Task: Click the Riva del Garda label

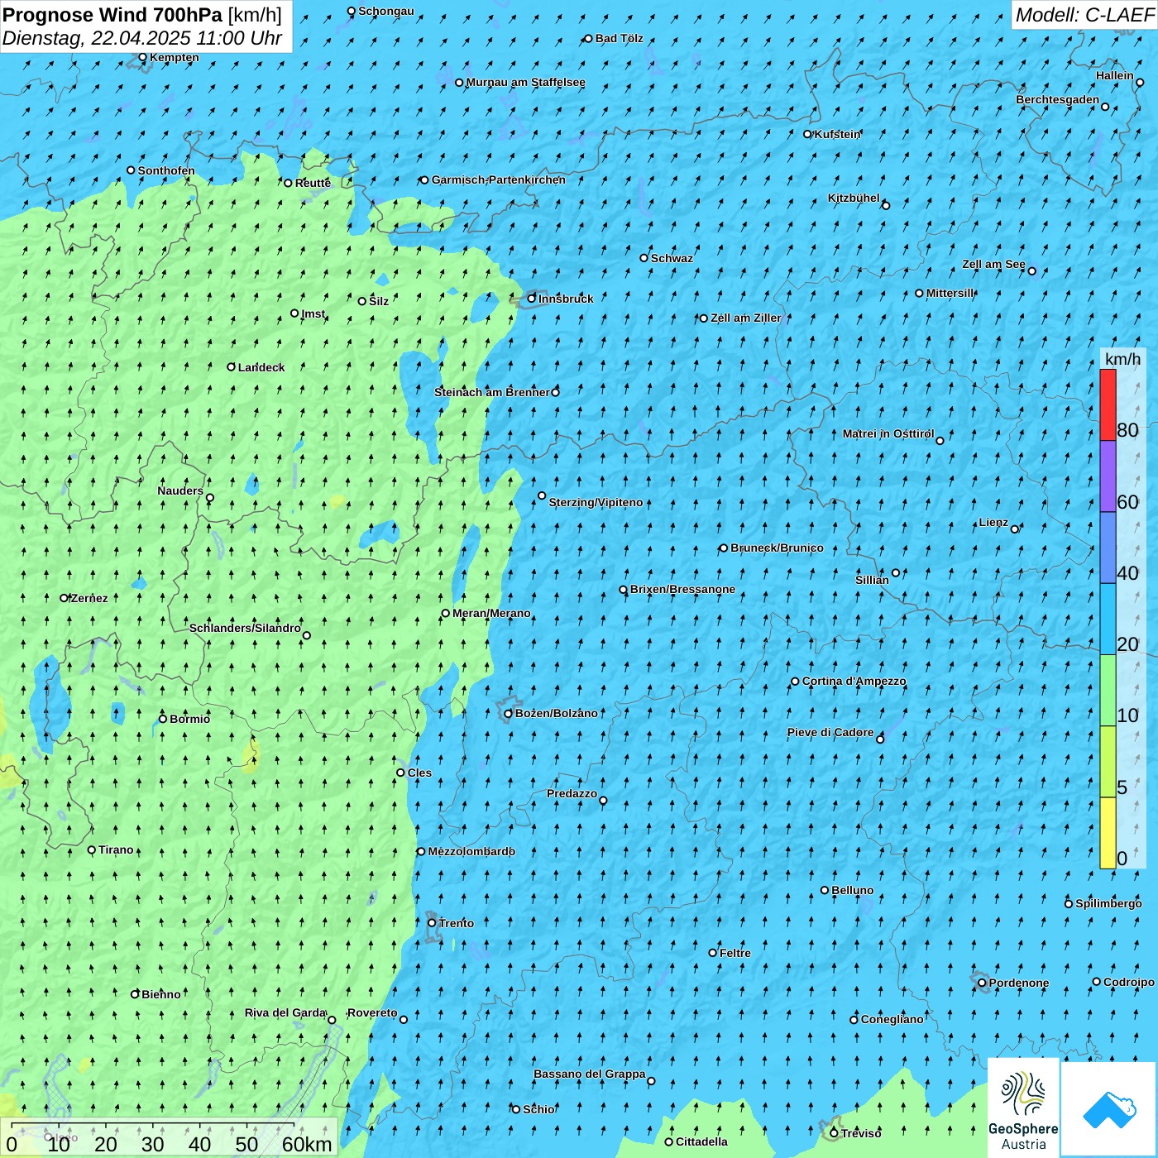Action: click(285, 1012)
